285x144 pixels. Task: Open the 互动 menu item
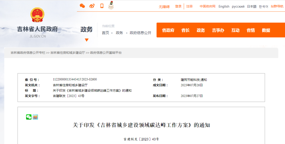[x=235, y=30]
